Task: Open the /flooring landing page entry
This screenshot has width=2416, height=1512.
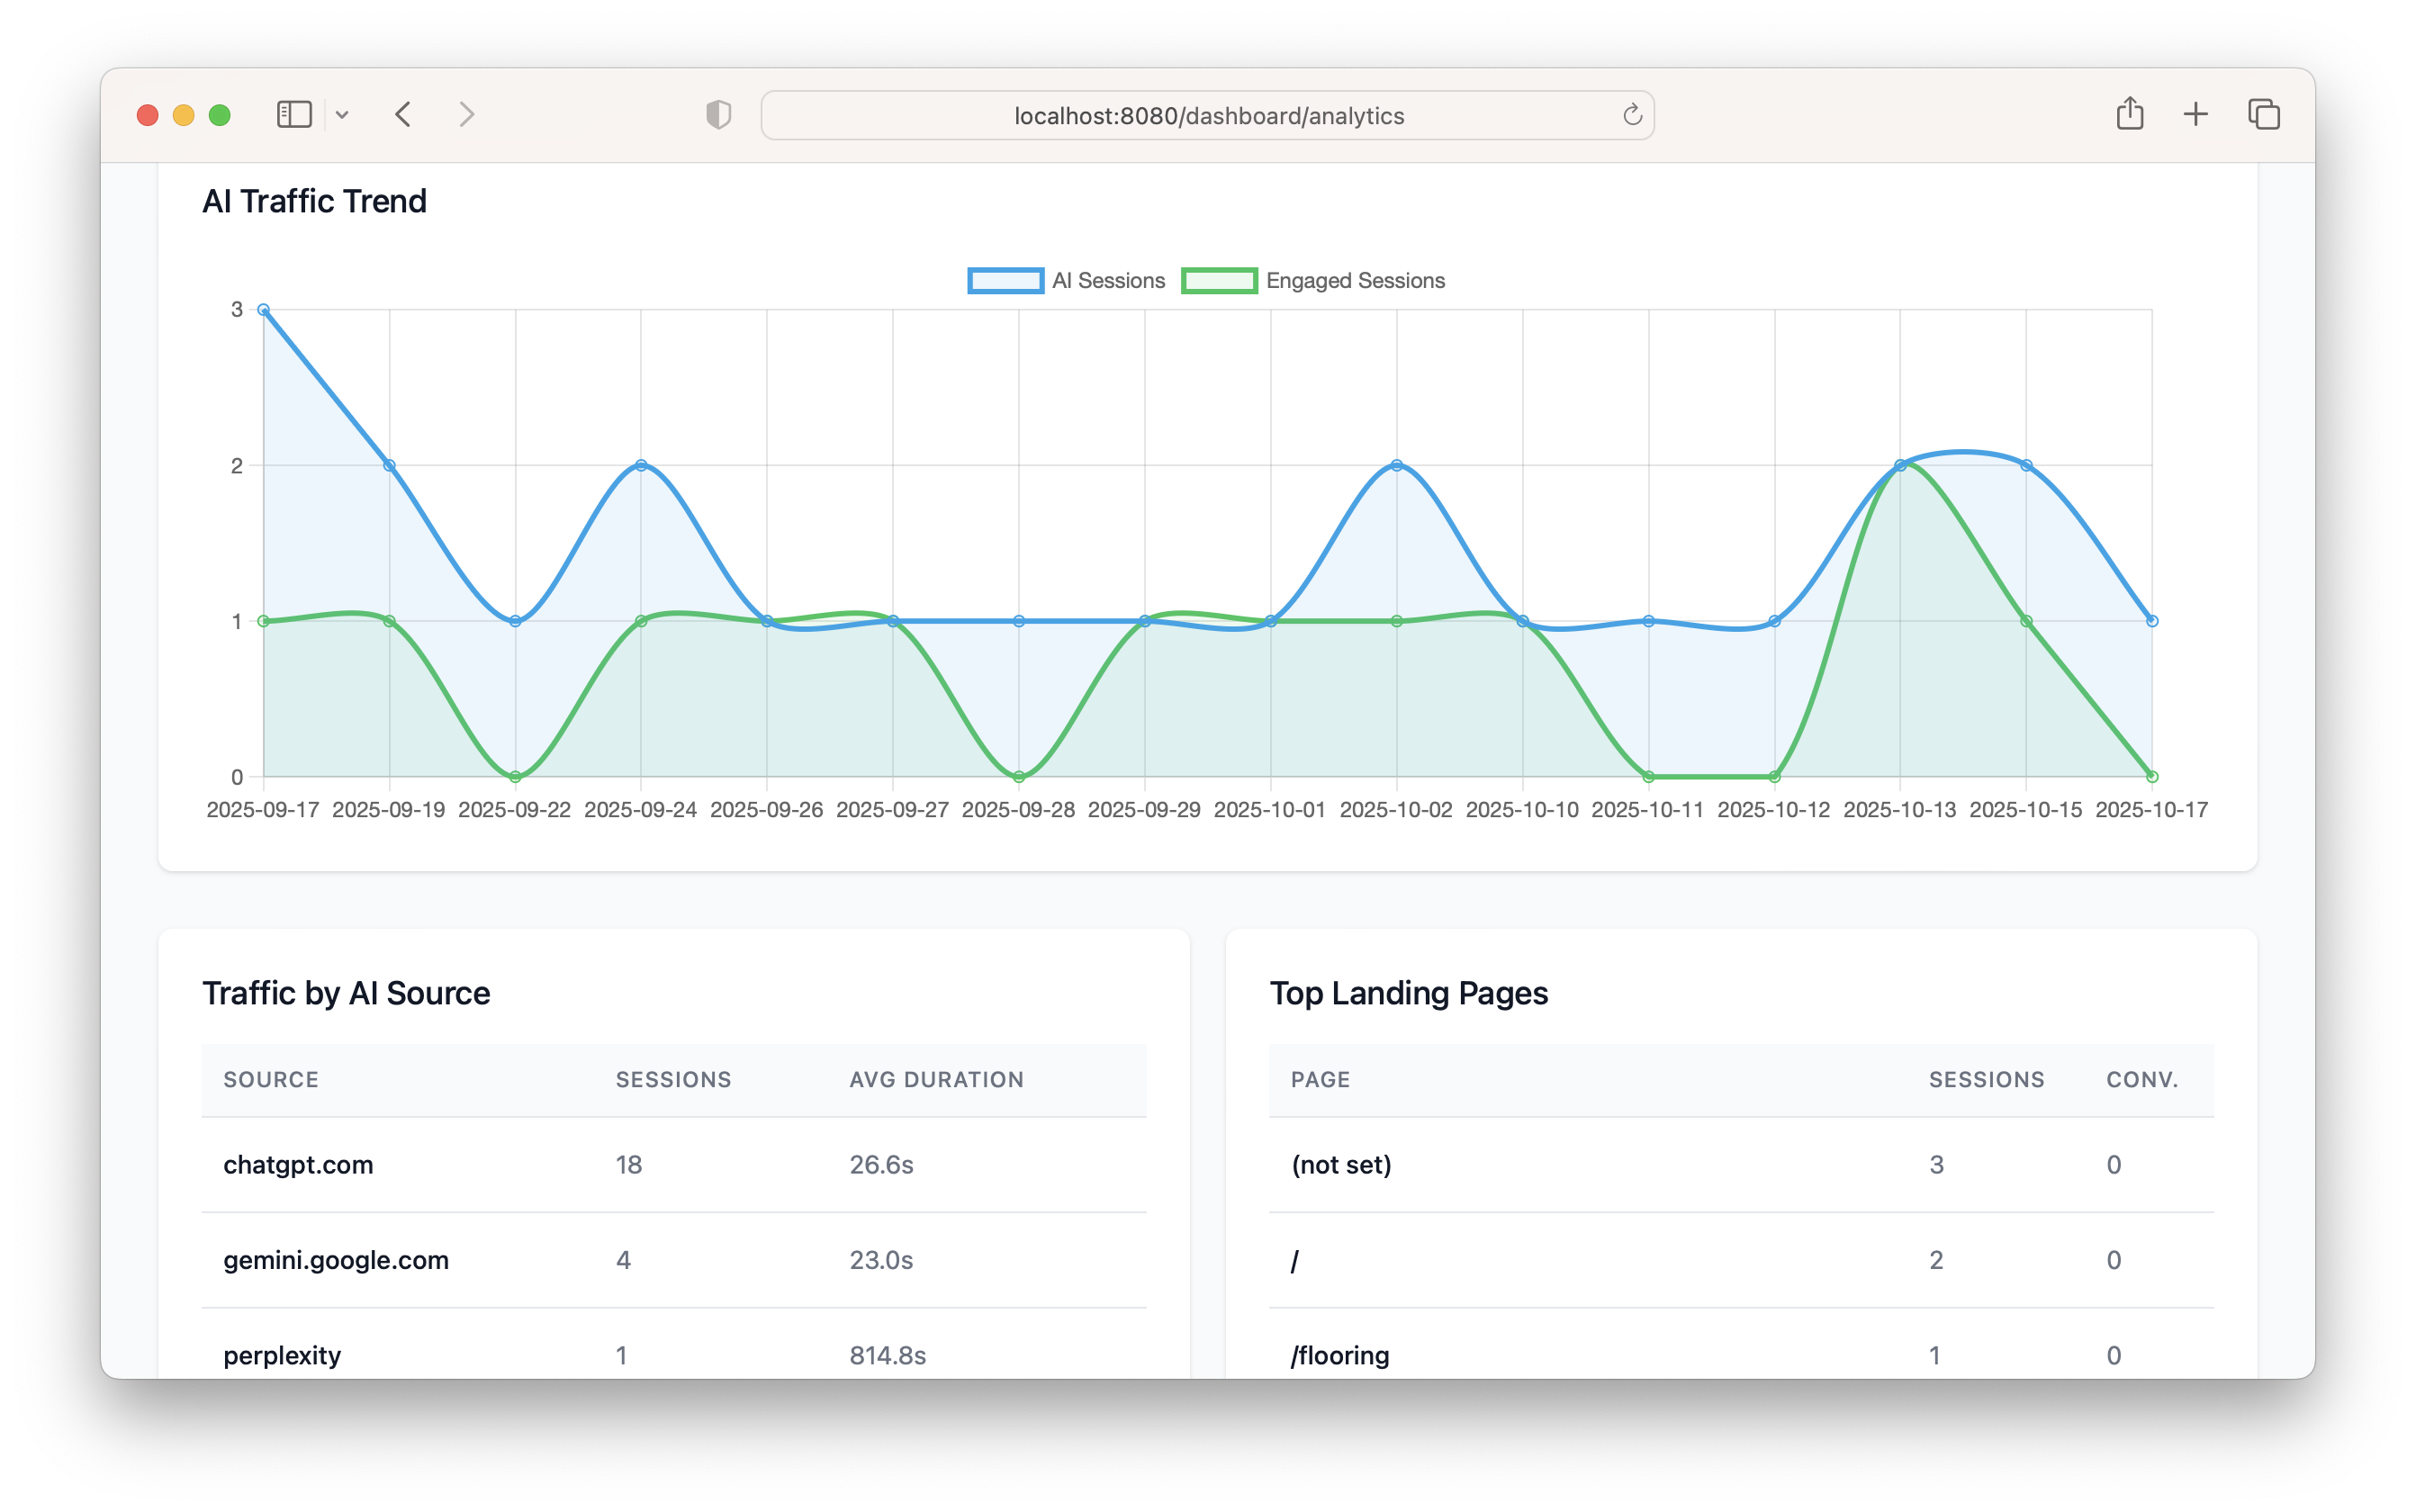Action: tap(1339, 1355)
